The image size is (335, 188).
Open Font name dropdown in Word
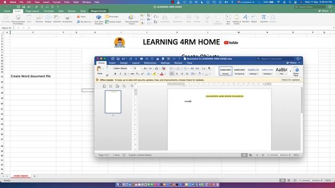coord(131,68)
